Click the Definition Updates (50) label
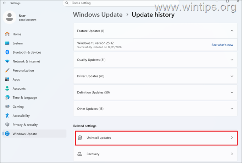Viewport: 242px width, 163px height. tap(93, 92)
